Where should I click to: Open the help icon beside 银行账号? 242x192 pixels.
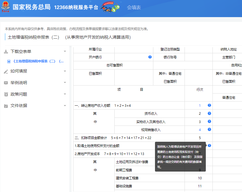(x=150, y=57)
